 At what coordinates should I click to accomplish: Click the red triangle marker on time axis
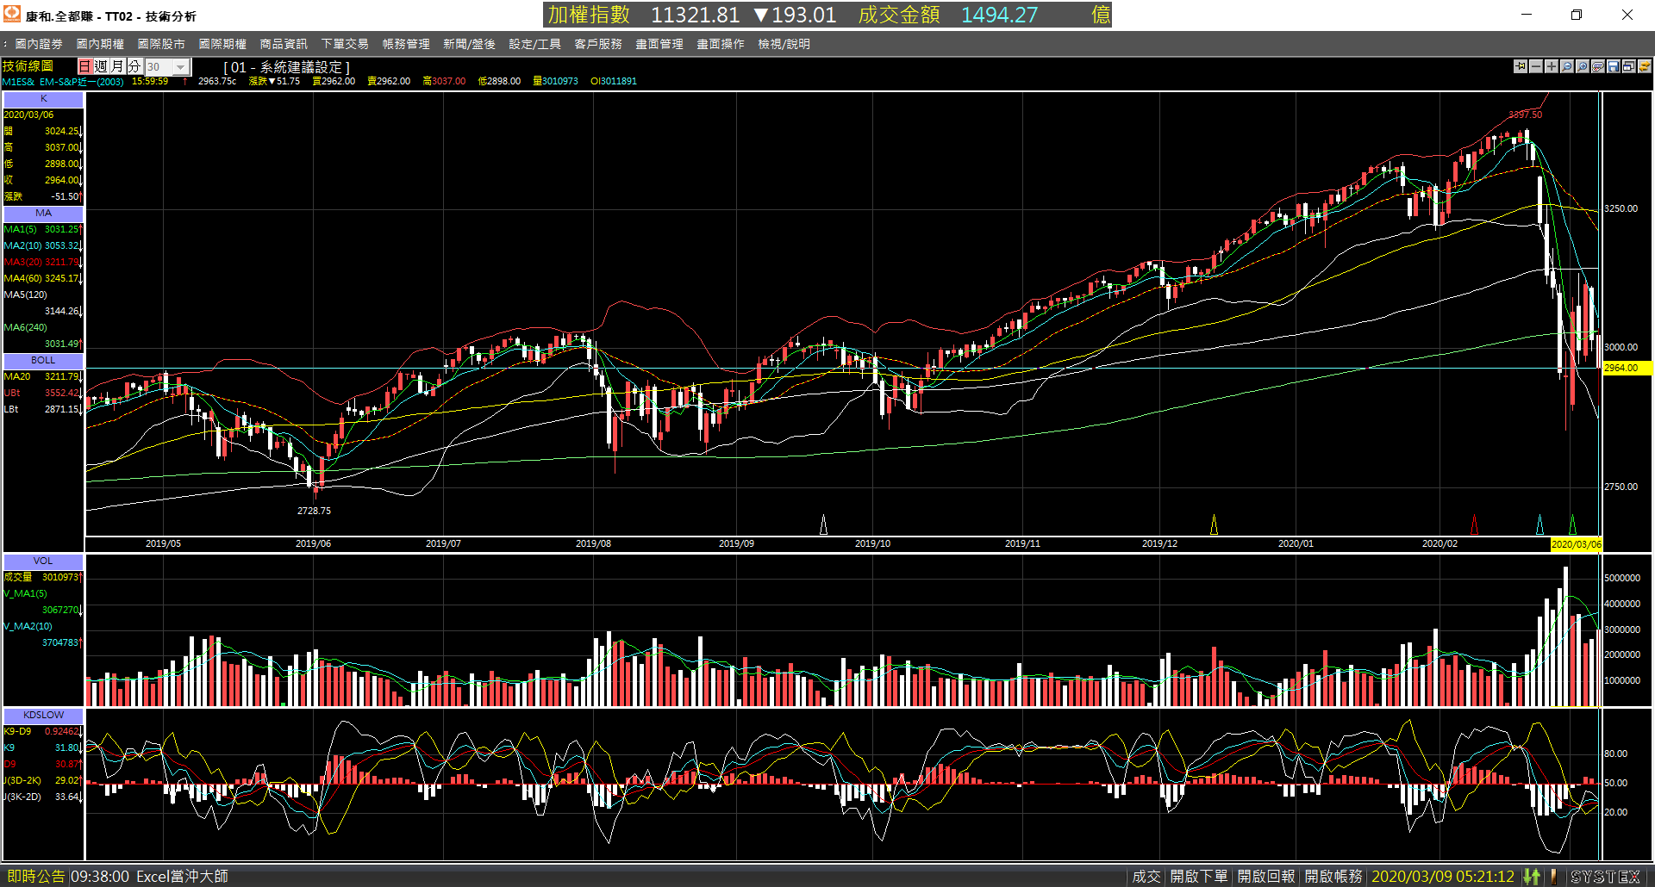(x=1474, y=524)
